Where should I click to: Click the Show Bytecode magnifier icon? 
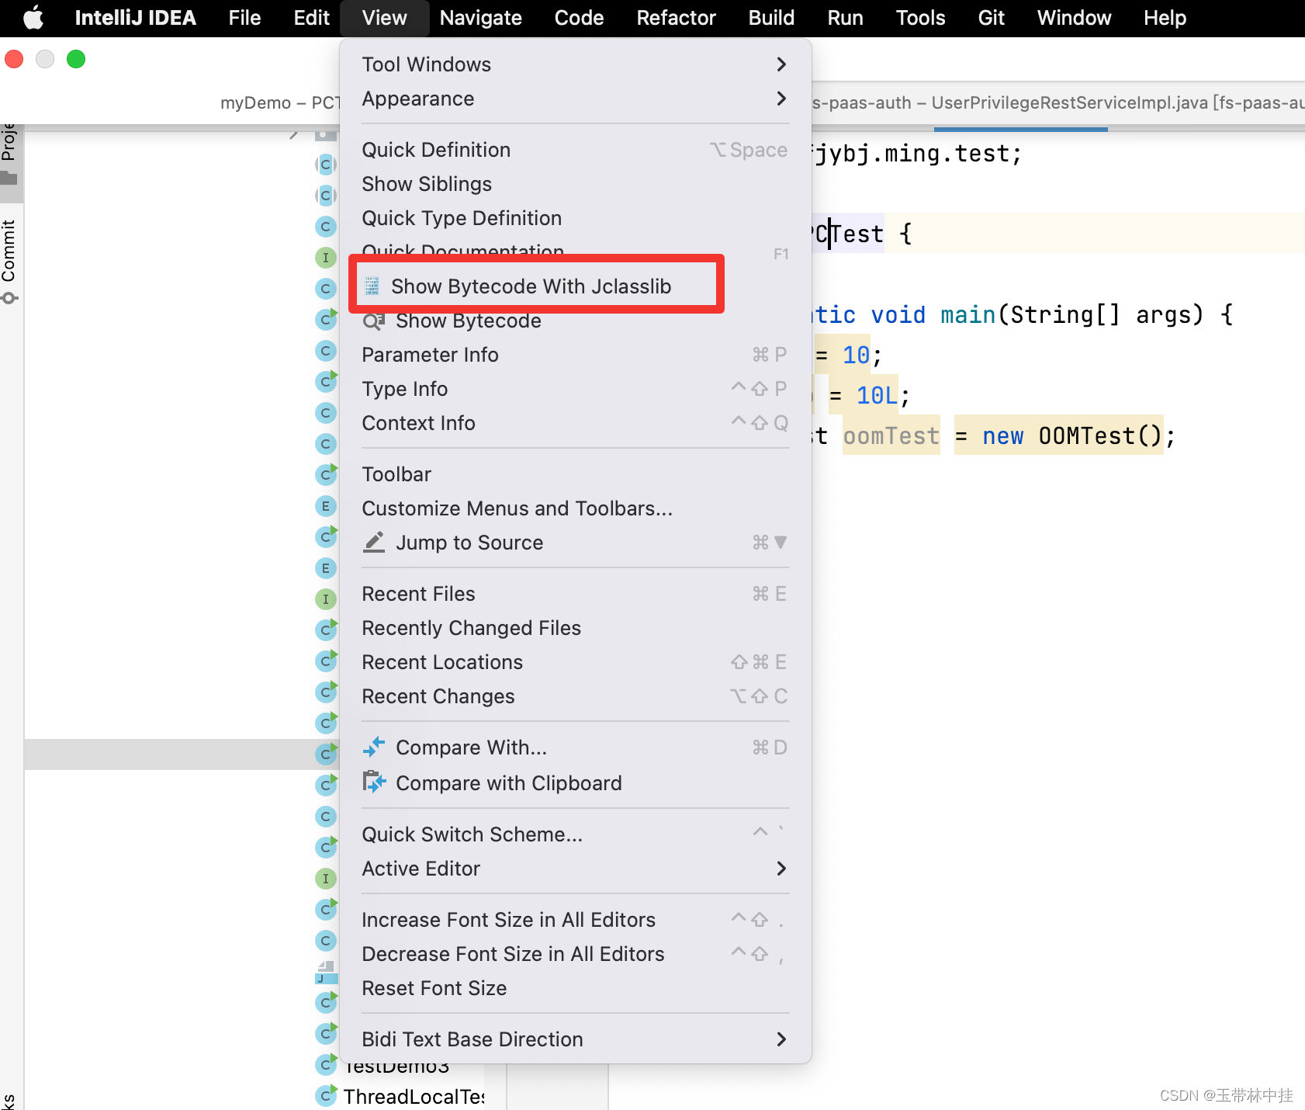(374, 321)
